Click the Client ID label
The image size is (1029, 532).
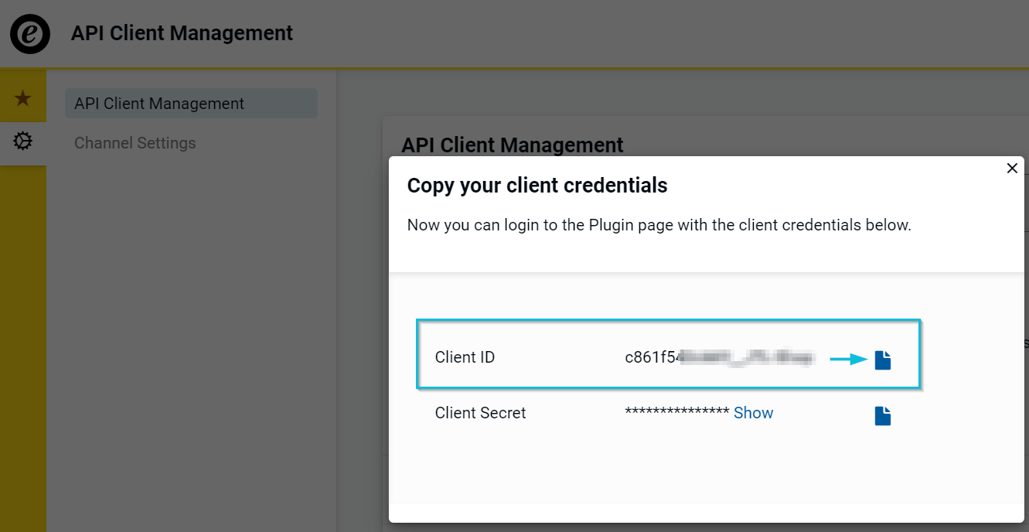[x=465, y=357]
